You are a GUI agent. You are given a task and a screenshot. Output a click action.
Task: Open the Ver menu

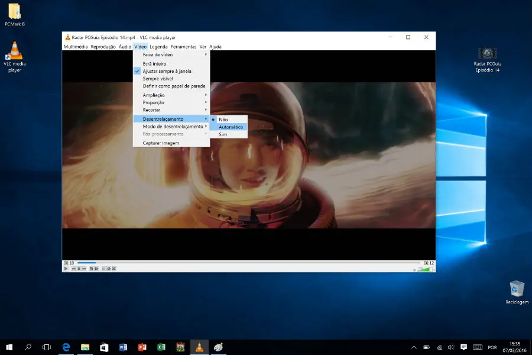coord(203,47)
